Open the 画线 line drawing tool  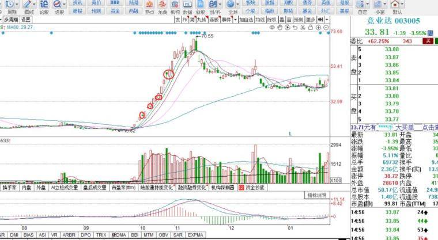[28, 7]
